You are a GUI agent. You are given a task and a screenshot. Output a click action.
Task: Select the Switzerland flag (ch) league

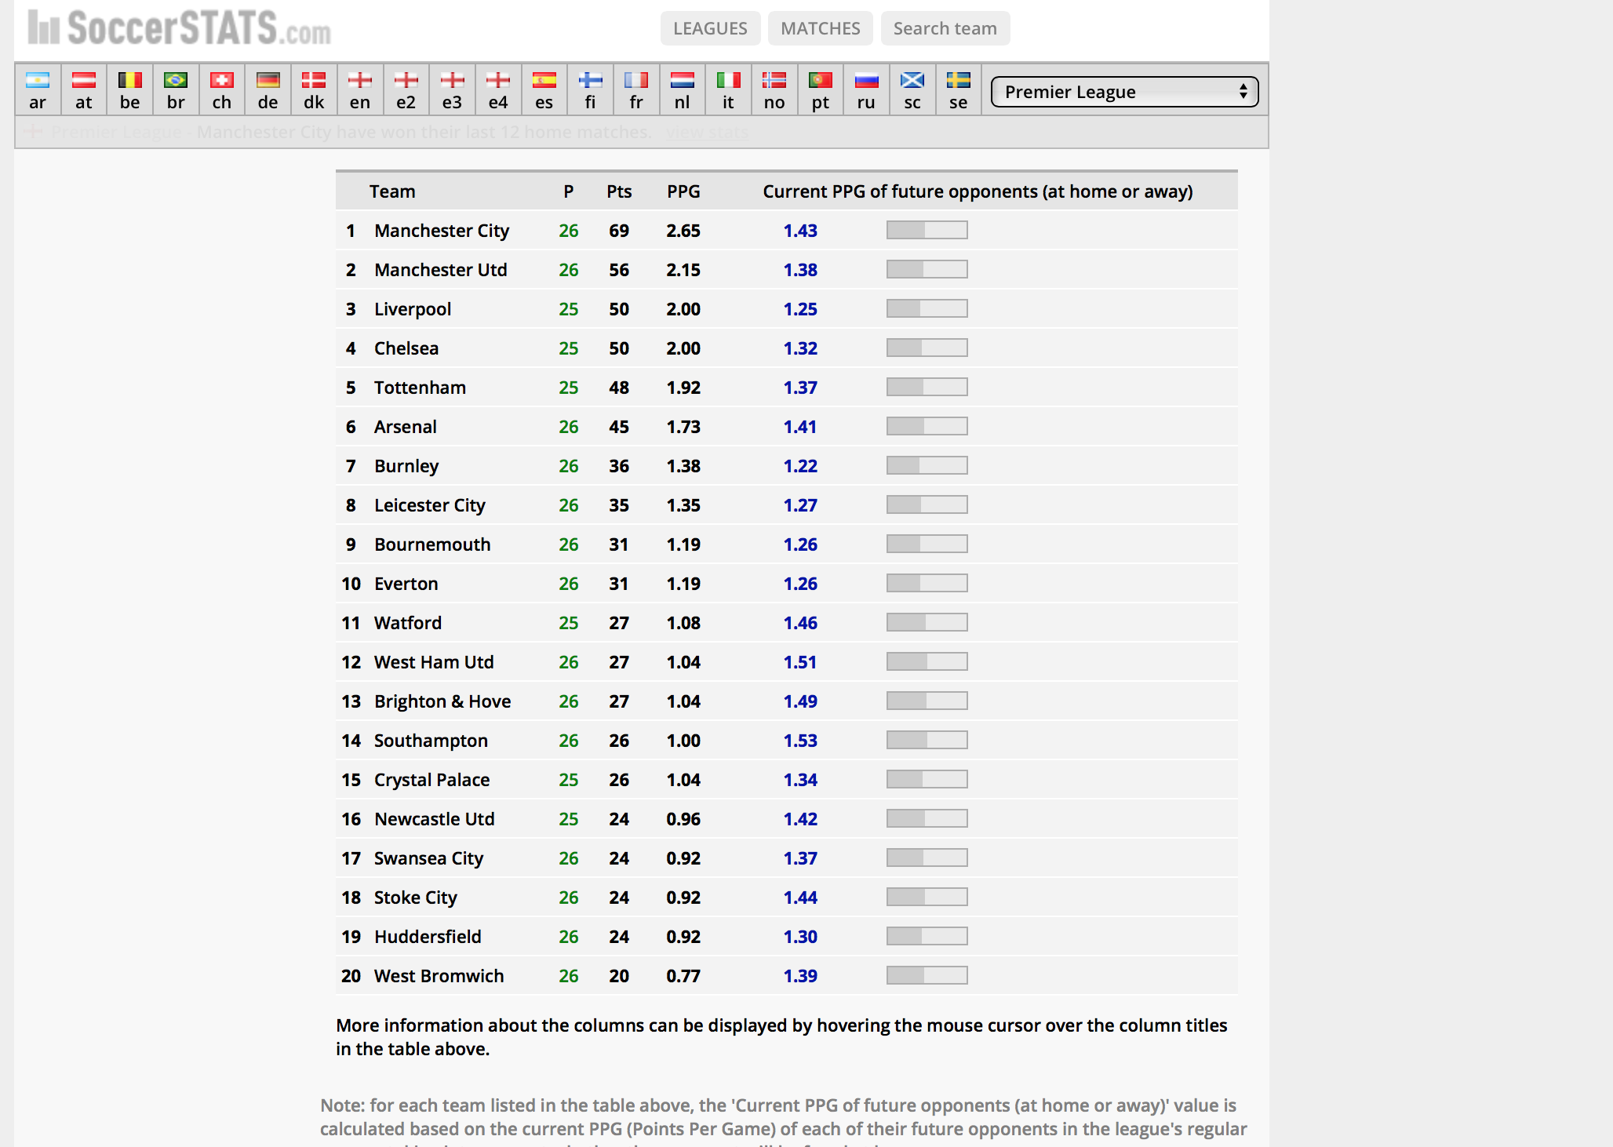pyautogui.click(x=222, y=90)
